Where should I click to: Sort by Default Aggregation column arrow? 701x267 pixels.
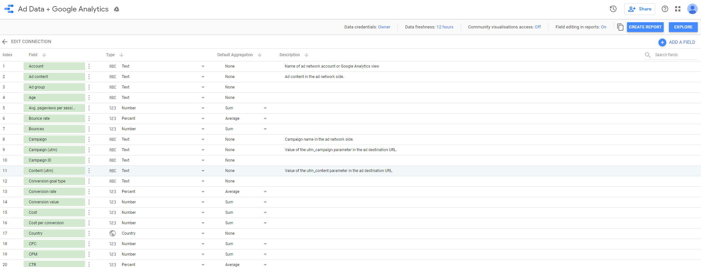click(x=260, y=55)
